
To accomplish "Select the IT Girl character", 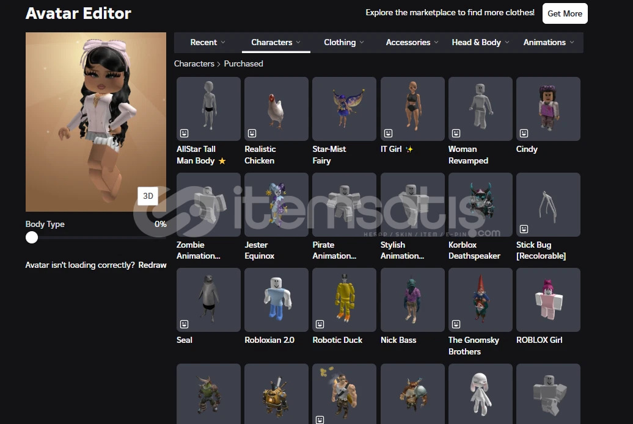I will pos(412,109).
